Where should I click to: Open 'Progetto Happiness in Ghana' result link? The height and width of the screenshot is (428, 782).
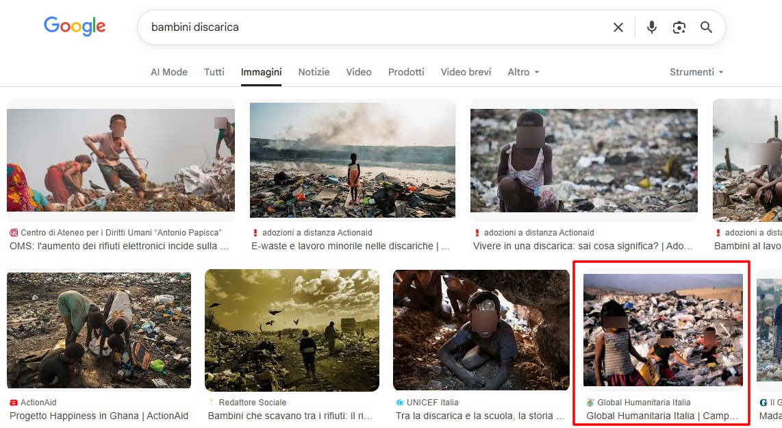click(99, 416)
